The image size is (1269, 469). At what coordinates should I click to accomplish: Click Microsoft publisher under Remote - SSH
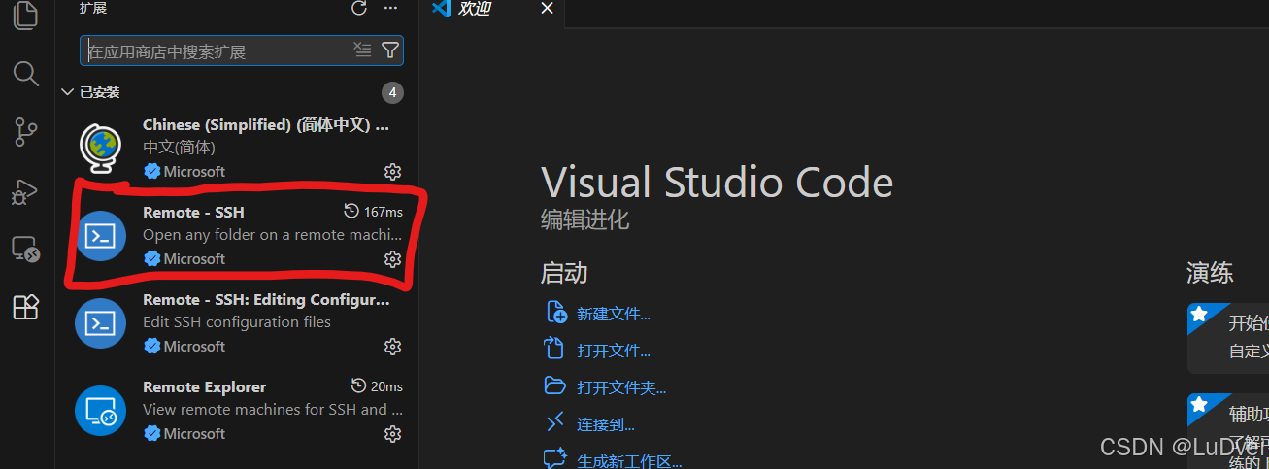(194, 259)
